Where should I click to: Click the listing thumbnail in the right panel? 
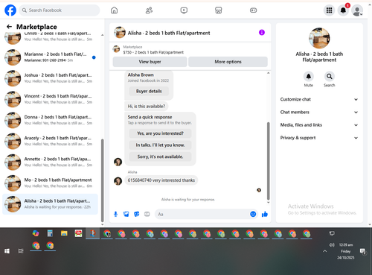tap(319, 38)
